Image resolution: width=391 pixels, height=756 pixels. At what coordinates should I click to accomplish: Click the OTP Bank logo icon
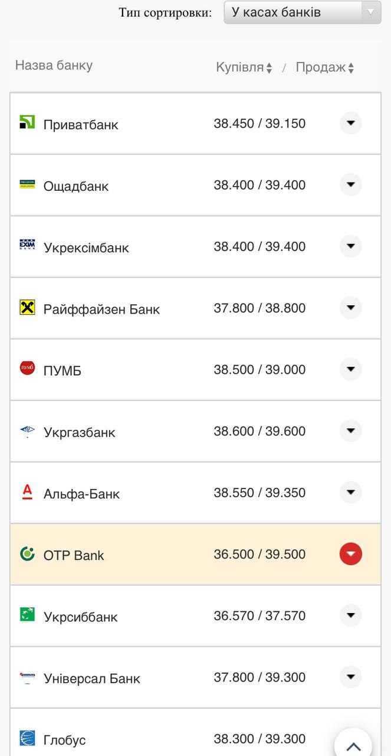(x=27, y=553)
